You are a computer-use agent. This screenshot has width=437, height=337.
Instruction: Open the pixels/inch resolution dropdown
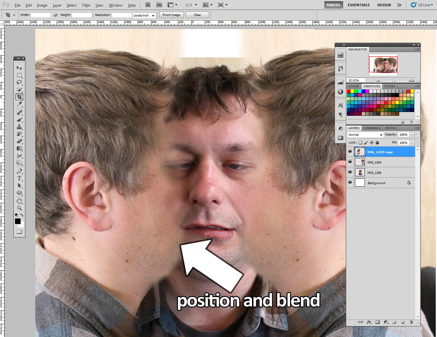tap(144, 15)
